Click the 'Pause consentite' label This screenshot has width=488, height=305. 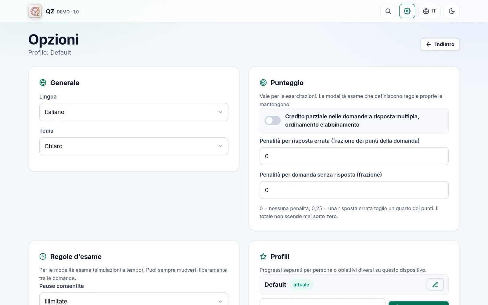tap(62, 286)
